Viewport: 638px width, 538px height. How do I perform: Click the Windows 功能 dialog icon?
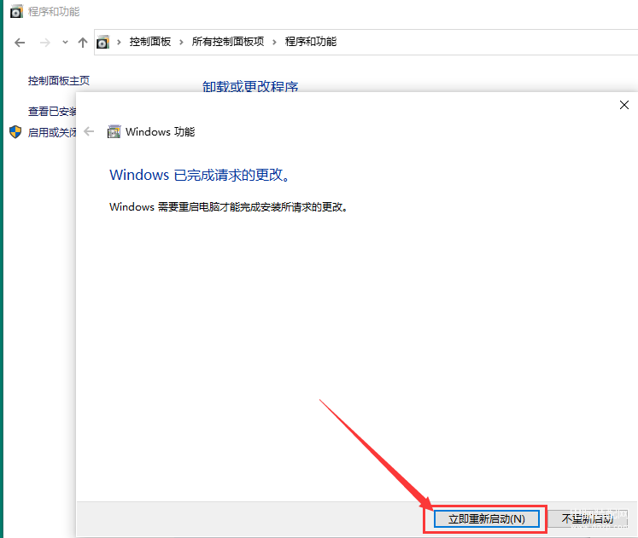point(114,131)
